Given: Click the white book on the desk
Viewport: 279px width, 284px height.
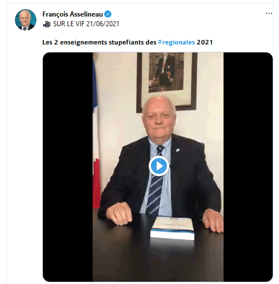Looking at the screenshot, I should [x=173, y=229].
